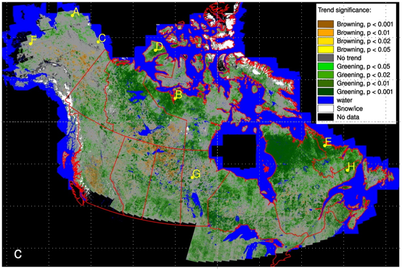402x269 pixels.
Task: Select the yellow marker labeled H
Action: (x=347, y=170)
